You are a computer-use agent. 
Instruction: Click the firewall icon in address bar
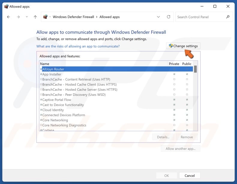tap(45, 17)
